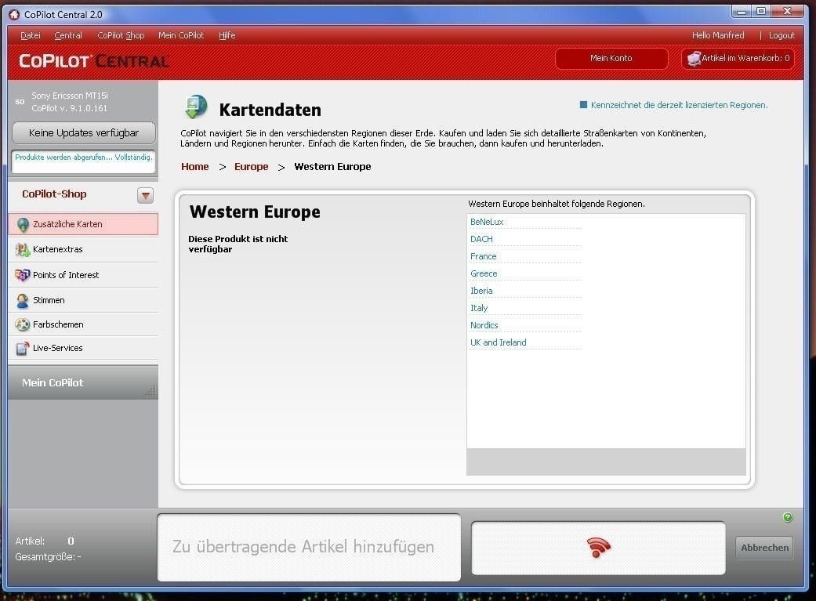Go to Europe breadcrumb
Viewport: 816px width, 601px height.
pyautogui.click(x=252, y=167)
